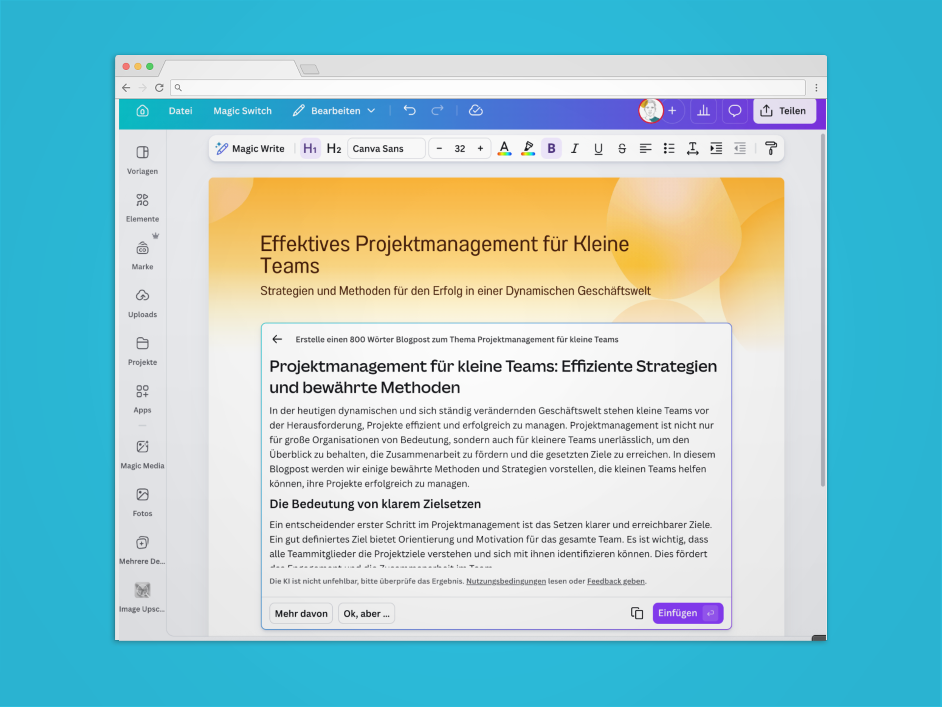Toggle bold formatting
This screenshot has height=707, width=942.
point(551,148)
